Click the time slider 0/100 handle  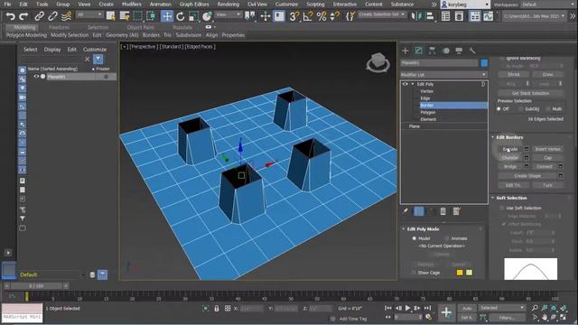[36, 286]
